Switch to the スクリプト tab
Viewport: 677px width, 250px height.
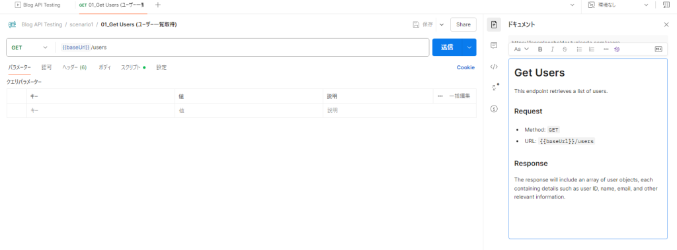(133, 68)
